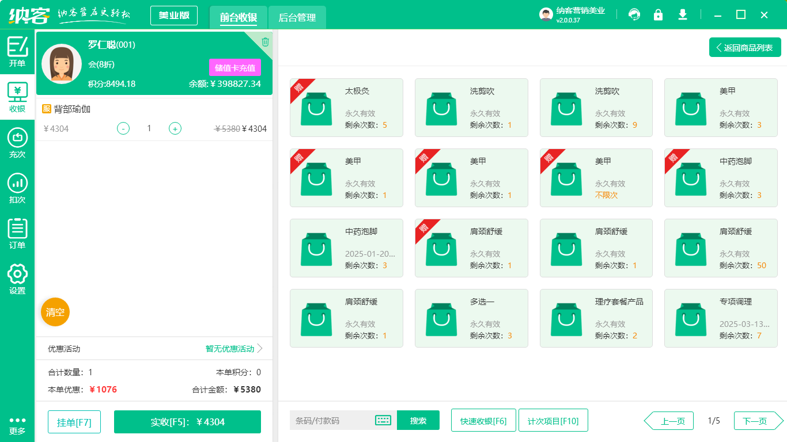The image size is (787, 442).
Task: Click the lock icon in the title bar
Action: [x=659, y=15]
